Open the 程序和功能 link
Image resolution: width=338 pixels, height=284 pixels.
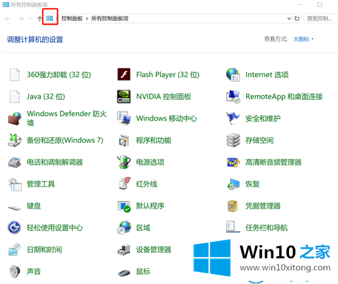[153, 140]
